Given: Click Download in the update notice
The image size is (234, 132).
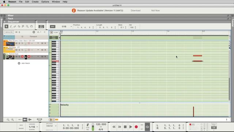Looking at the screenshot, I should click(x=136, y=11).
